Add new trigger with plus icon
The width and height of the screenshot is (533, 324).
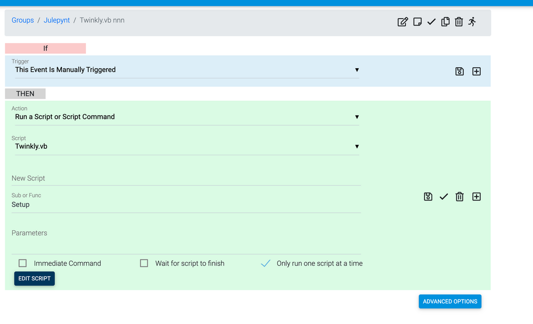(477, 71)
